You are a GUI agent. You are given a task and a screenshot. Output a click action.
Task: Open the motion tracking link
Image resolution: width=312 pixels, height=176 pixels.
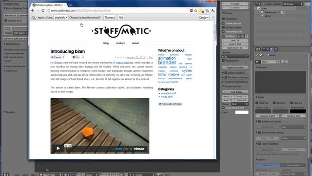(124, 63)
